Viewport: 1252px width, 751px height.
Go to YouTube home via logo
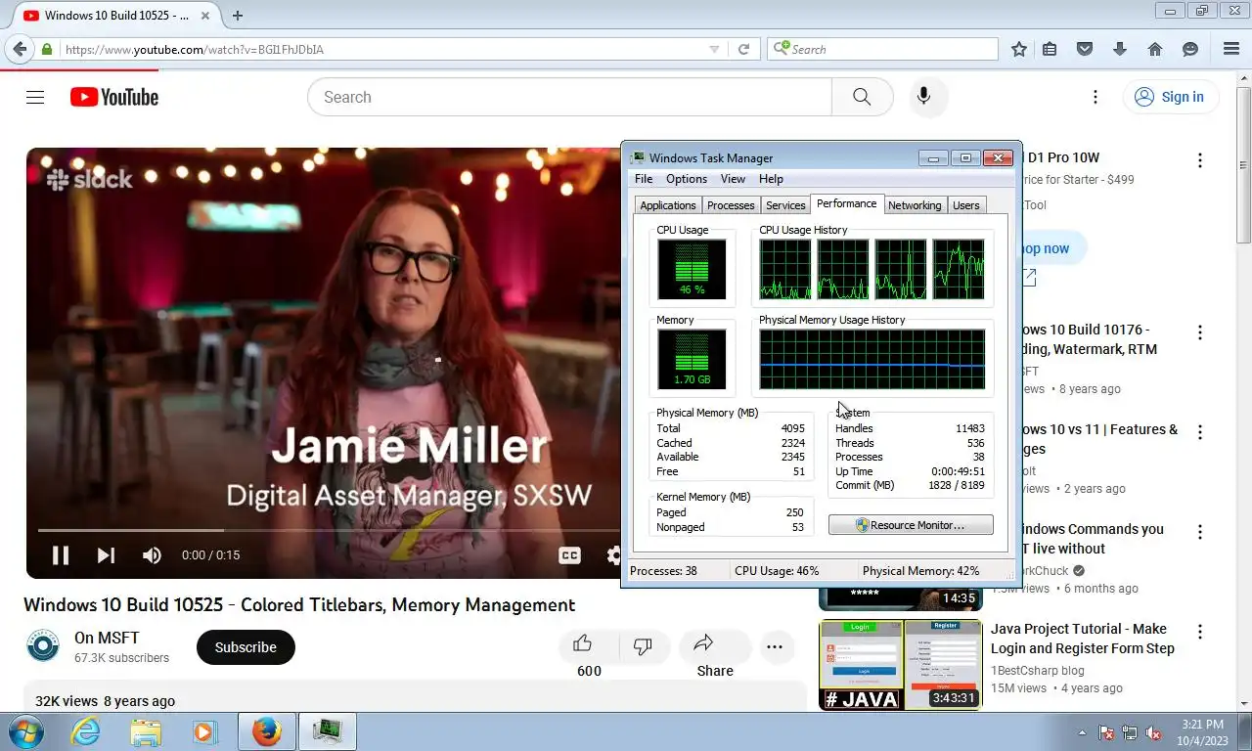(114, 97)
